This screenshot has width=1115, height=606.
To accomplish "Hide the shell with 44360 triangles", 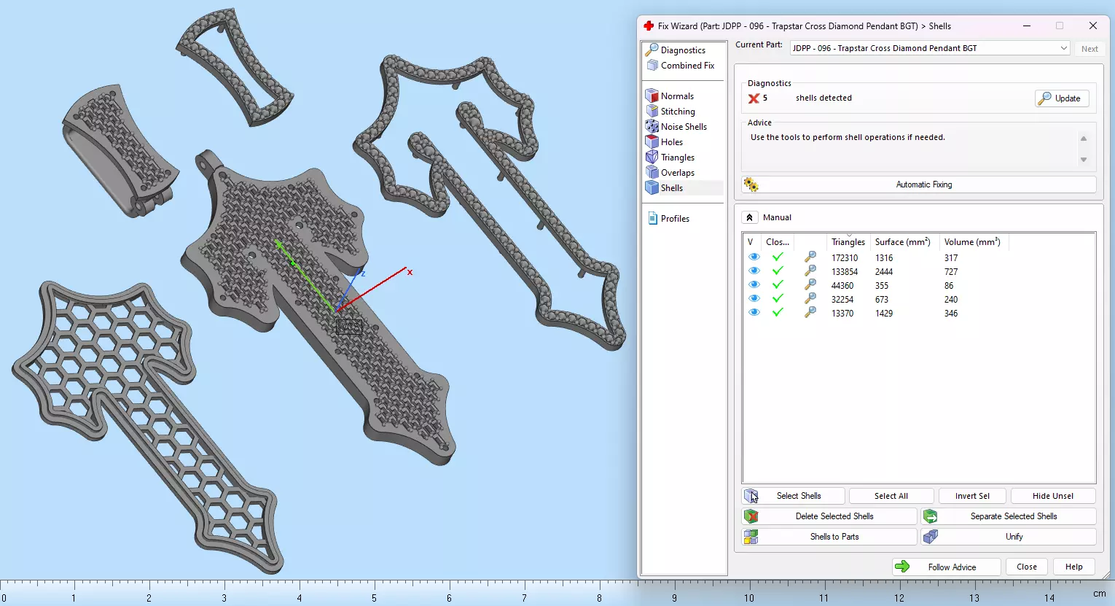I will tap(754, 285).
